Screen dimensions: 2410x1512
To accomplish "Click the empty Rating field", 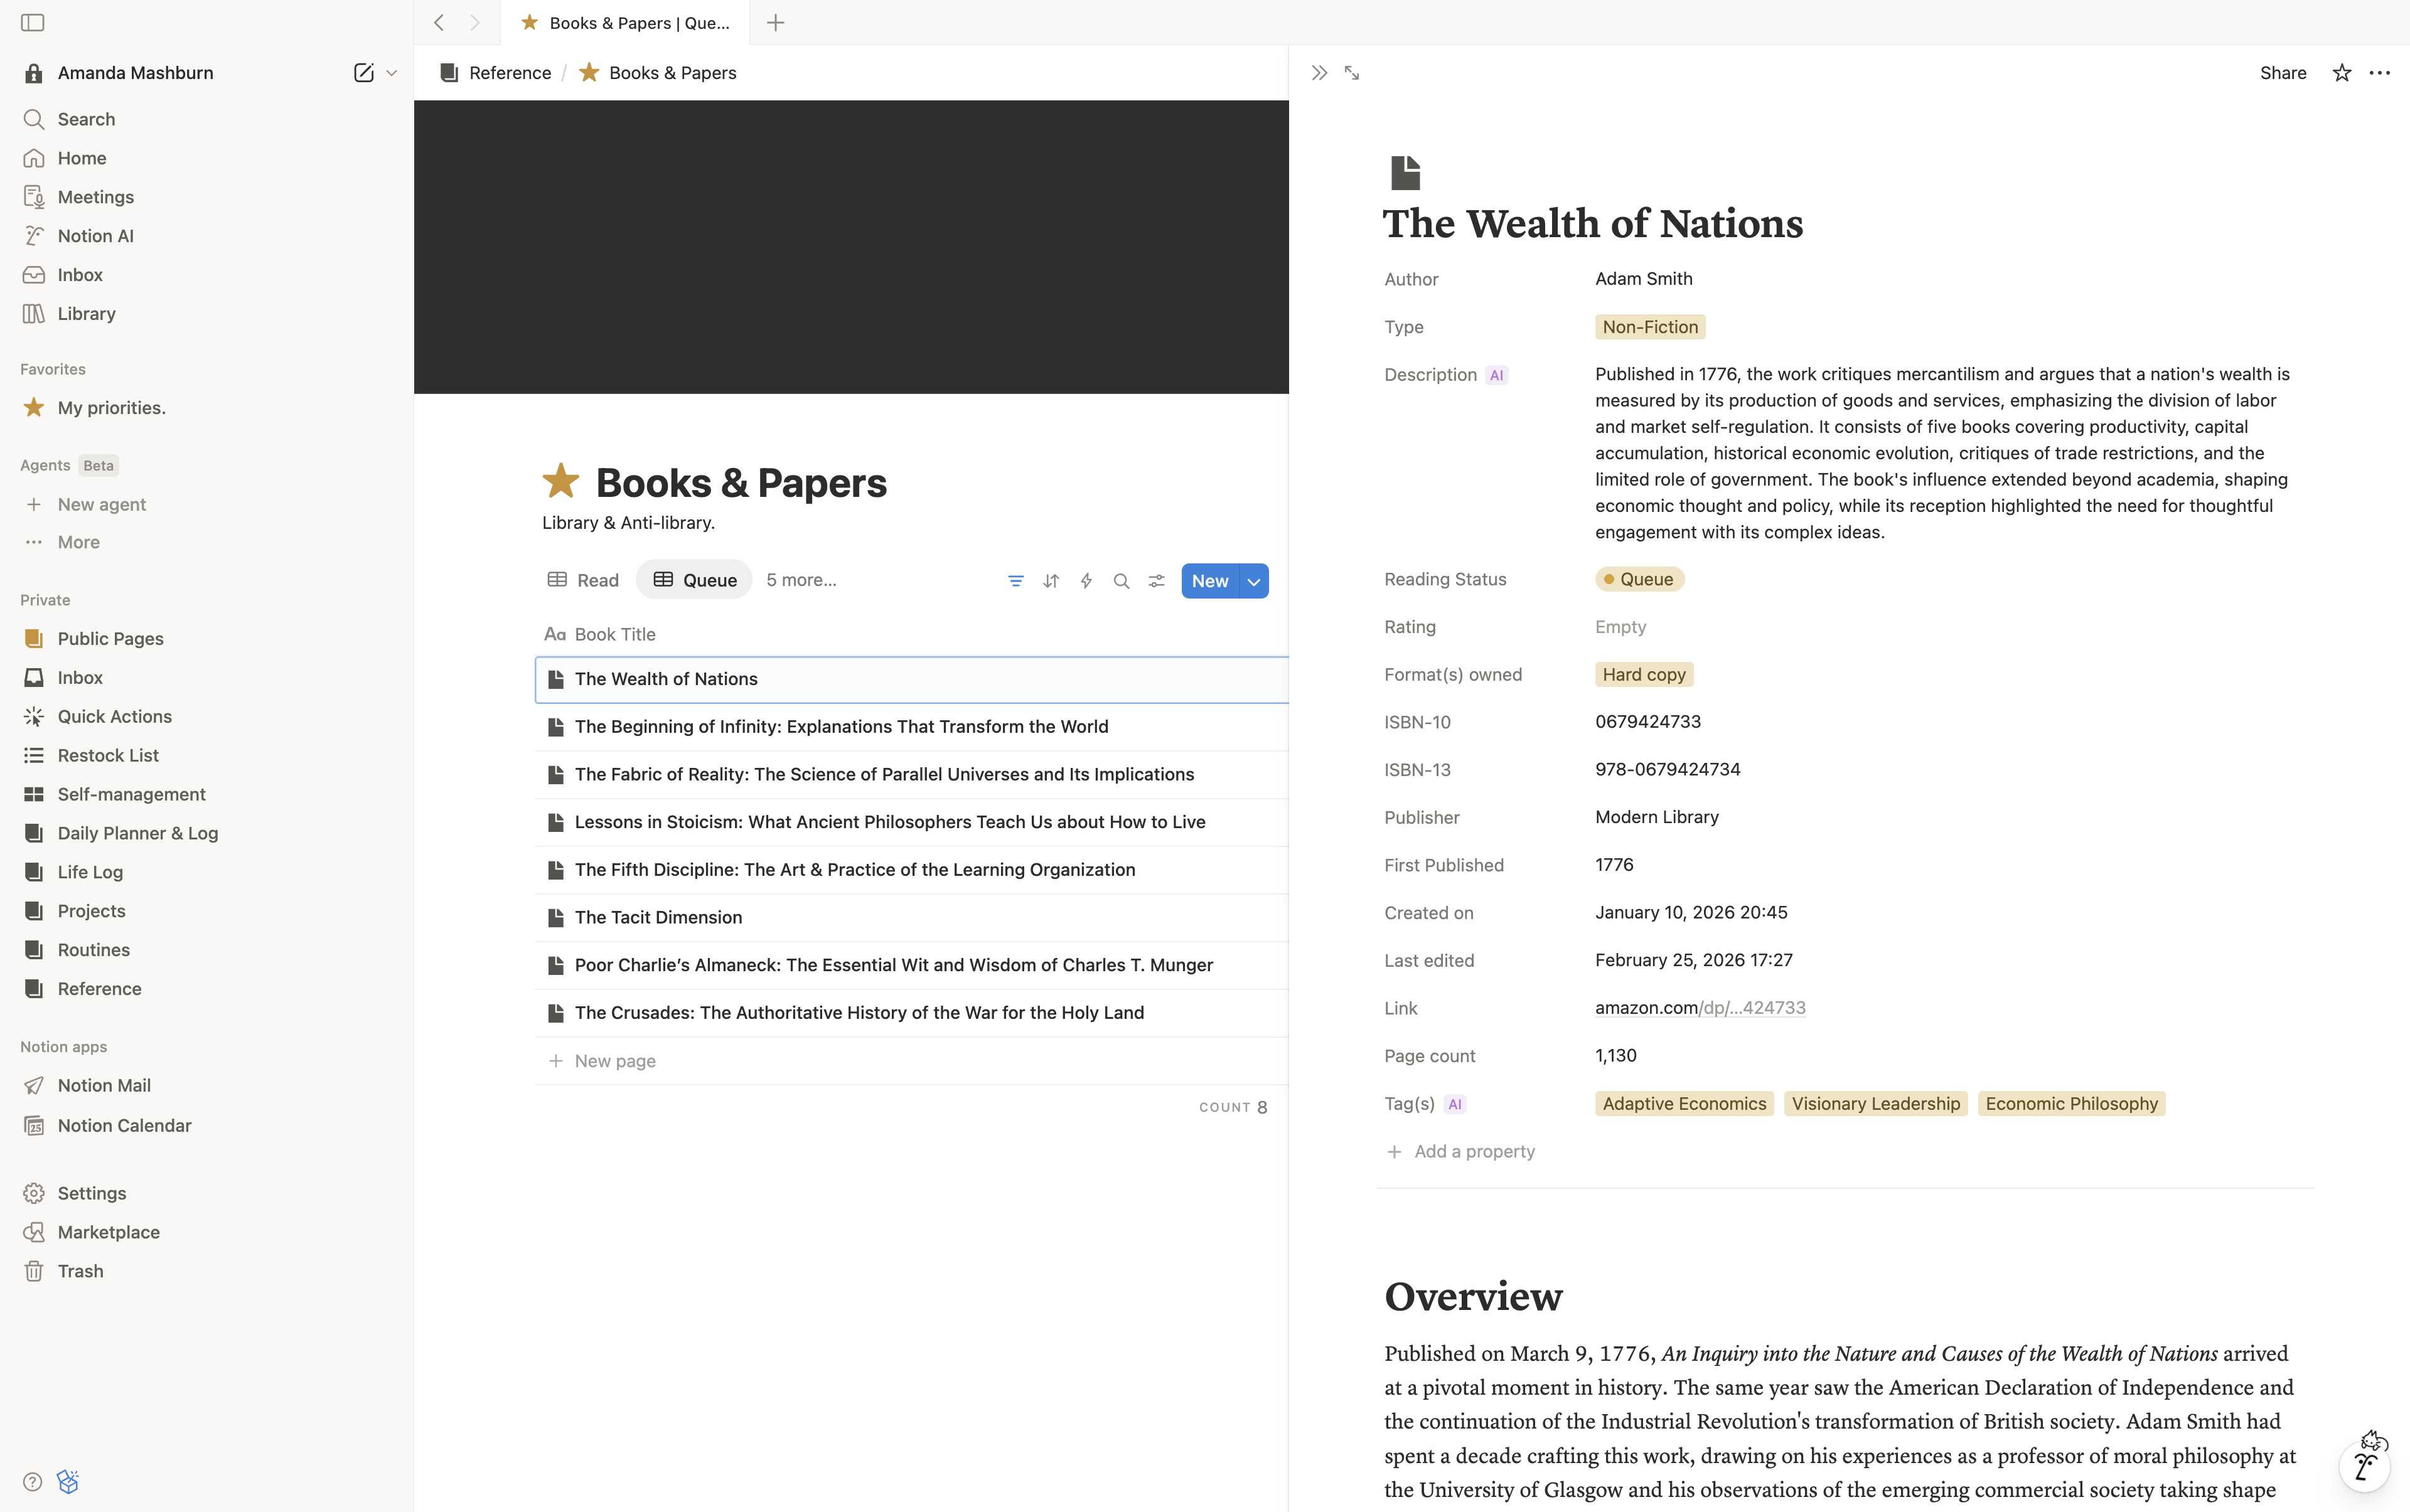I will tap(1620, 627).
